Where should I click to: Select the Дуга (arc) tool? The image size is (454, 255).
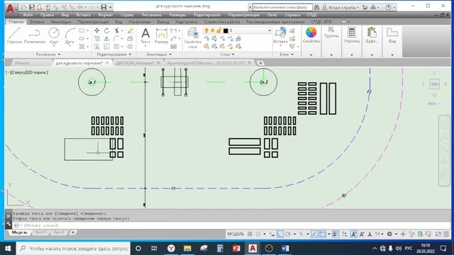pos(70,35)
